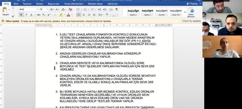Image resolution: width=242 pixels, height=109 pixels.
Task: Open the highlight color dropdown arrow
Action: click(65, 15)
